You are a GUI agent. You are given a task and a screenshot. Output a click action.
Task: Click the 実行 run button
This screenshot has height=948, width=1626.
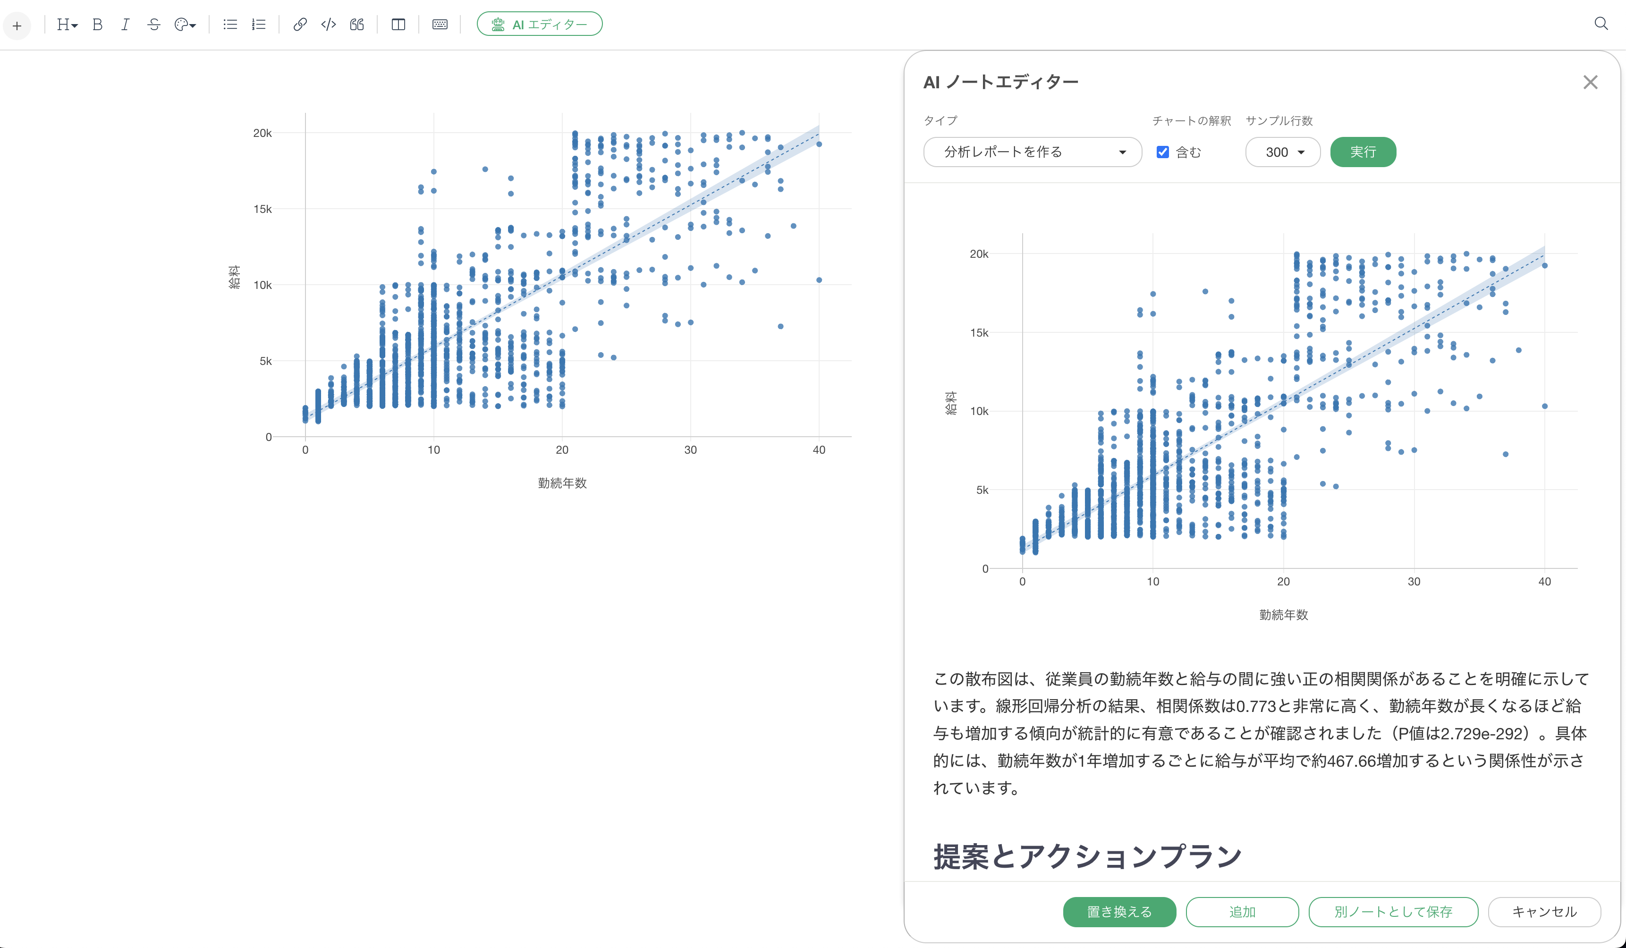click(x=1363, y=152)
